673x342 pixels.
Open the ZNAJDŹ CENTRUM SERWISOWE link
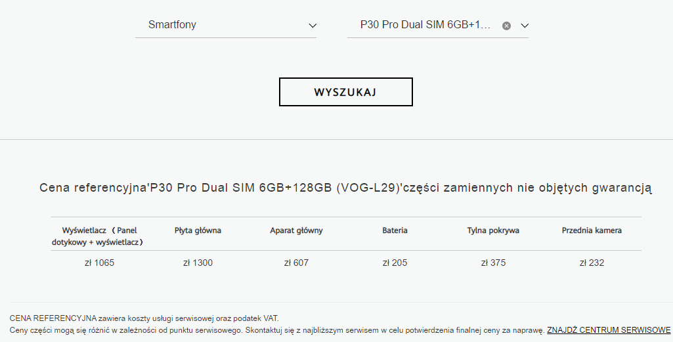click(x=609, y=330)
